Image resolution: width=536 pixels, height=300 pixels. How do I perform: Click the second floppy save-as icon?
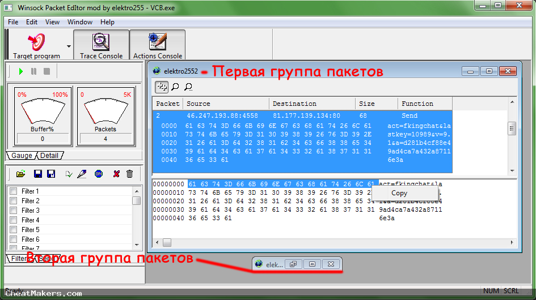[x=51, y=174]
